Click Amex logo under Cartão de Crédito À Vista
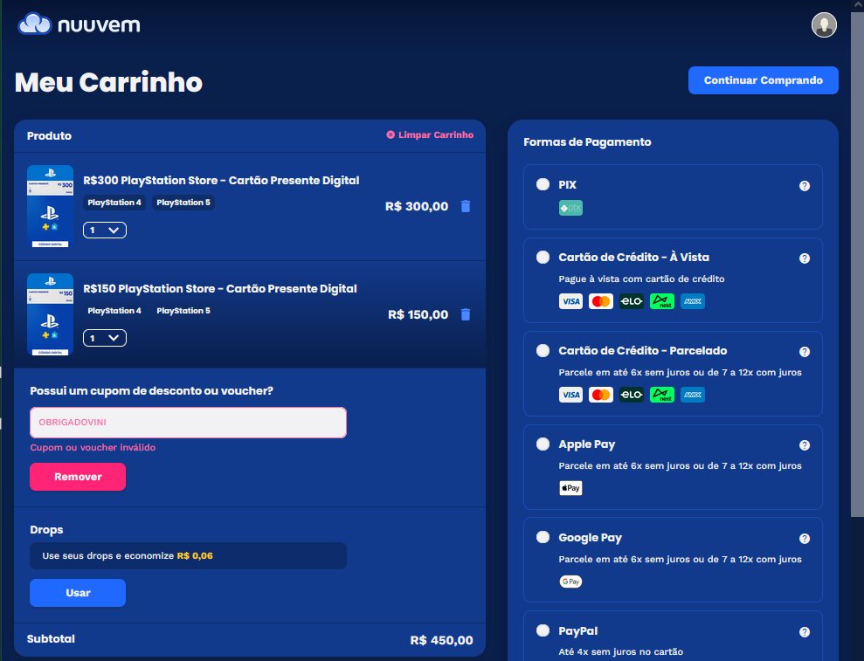This screenshot has width=864, height=661. (x=693, y=301)
